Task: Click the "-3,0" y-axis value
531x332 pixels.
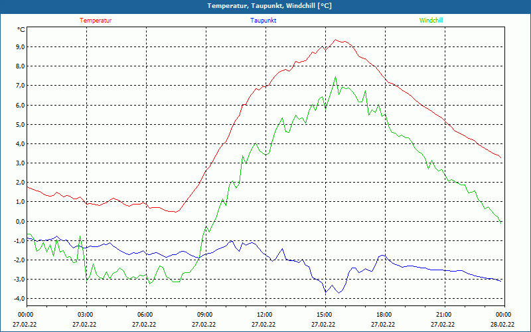Action: (19, 279)
